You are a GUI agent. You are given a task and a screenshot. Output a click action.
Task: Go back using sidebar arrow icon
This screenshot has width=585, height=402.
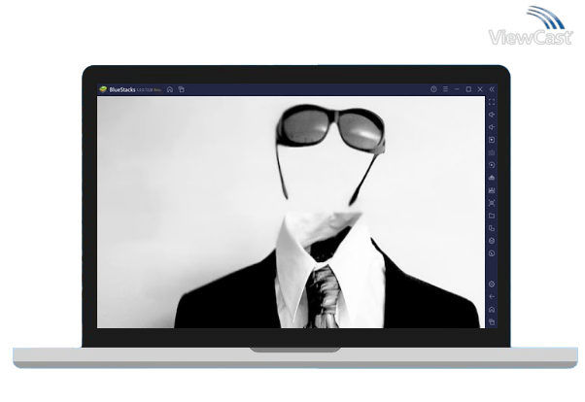click(x=492, y=297)
